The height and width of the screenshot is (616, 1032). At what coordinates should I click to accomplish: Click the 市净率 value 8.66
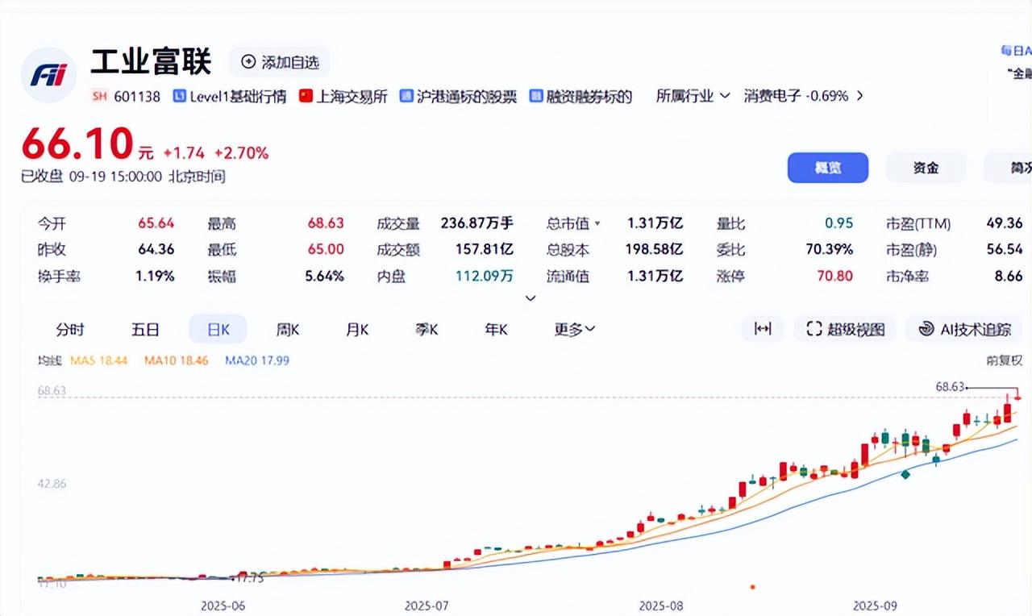tap(1009, 276)
